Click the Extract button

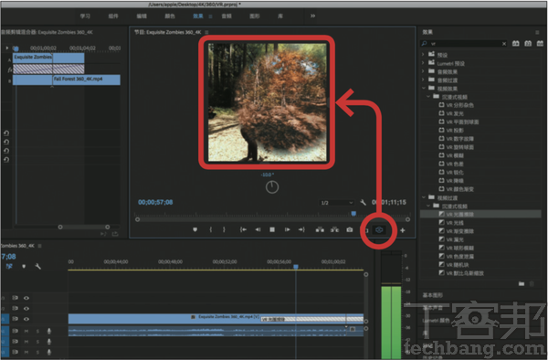[x=334, y=229]
